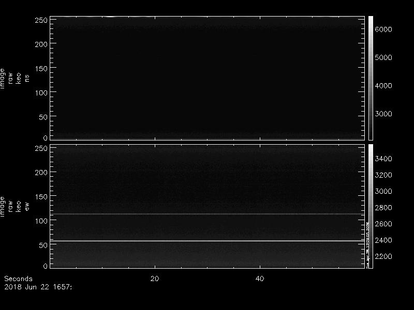Click the '2400' colorbar label
This screenshot has height=310, width=414.
click(383, 240)
